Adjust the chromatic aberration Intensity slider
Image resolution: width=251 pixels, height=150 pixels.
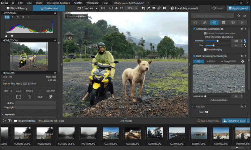[218, 41]
